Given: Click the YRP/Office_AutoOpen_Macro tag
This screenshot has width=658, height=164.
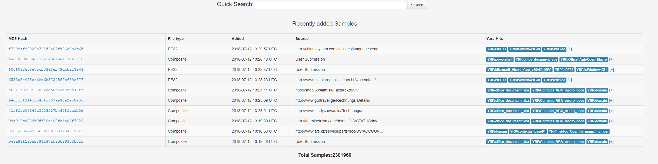Looking at the screenshot, I should tap(583, 59).
